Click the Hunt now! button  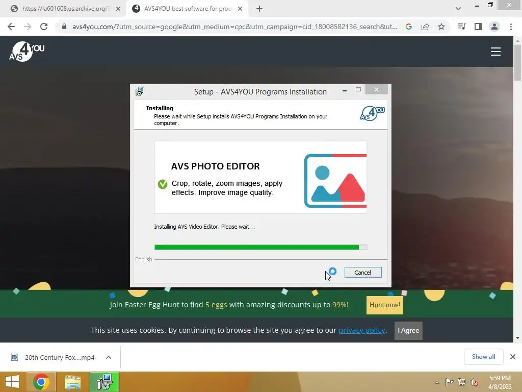tap(384, 305)
